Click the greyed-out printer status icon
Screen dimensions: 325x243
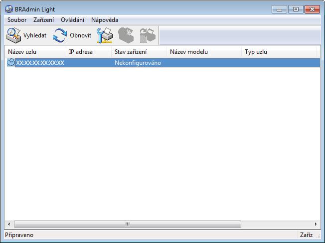126,35
